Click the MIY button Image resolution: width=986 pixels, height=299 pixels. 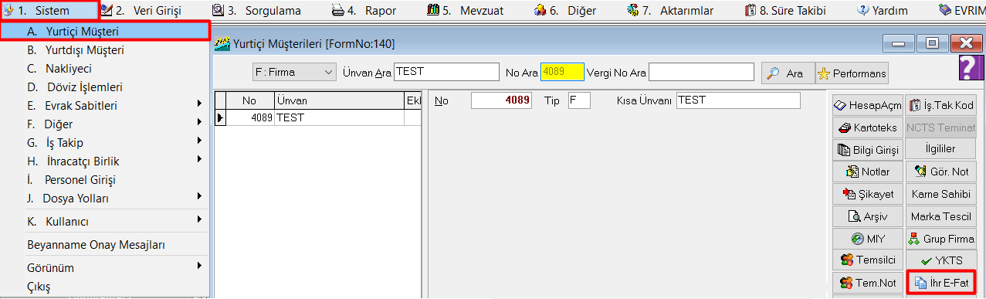[x=868, y=239]
